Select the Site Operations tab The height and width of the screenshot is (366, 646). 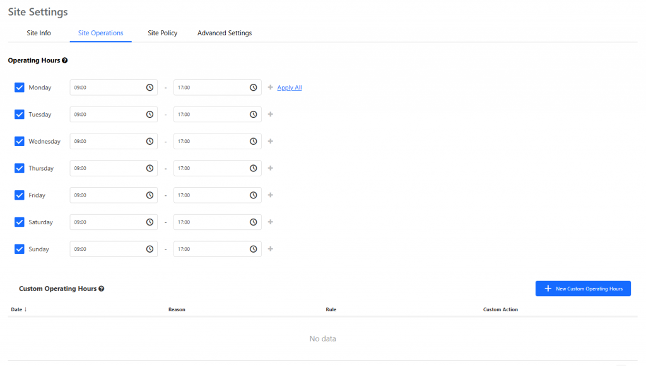coord(100,33)
